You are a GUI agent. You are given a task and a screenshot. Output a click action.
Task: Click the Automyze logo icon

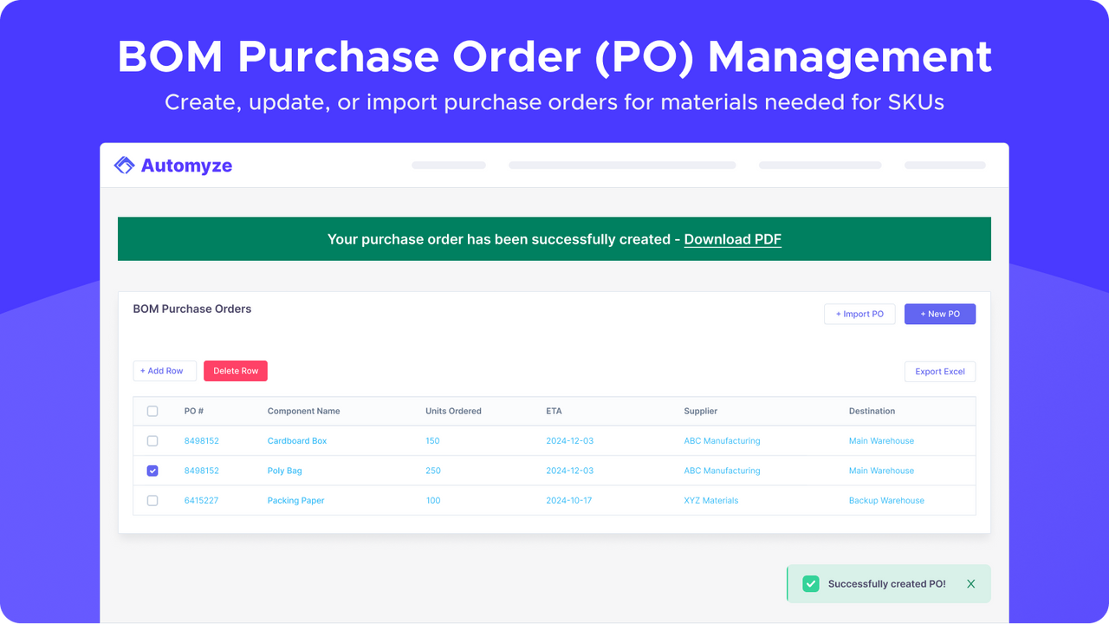click(x=124, y=166)
